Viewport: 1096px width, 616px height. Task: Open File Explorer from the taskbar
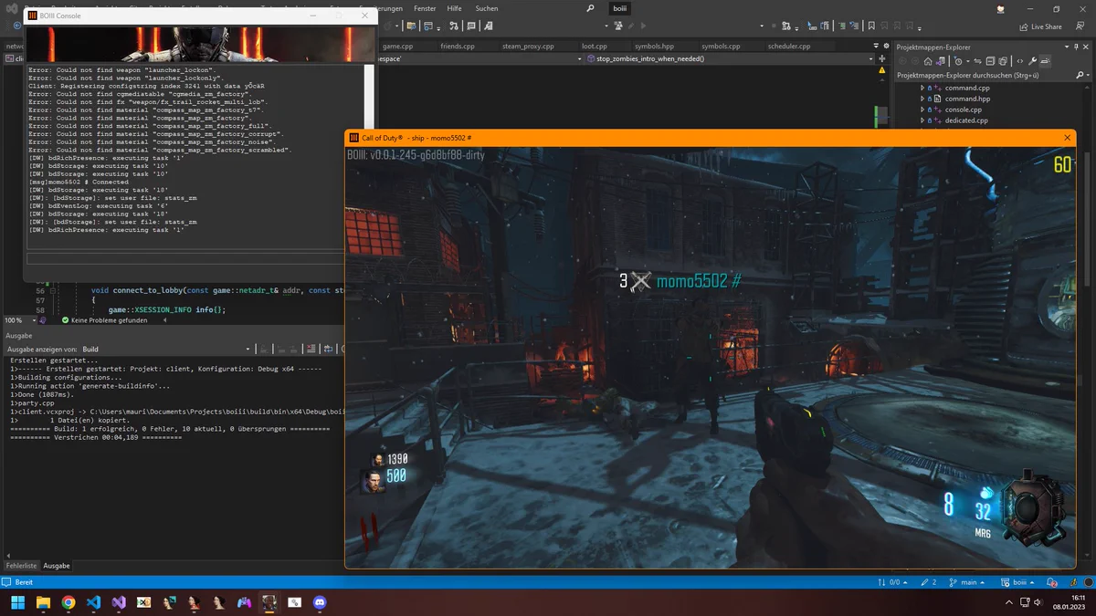[x=43, y=602]
